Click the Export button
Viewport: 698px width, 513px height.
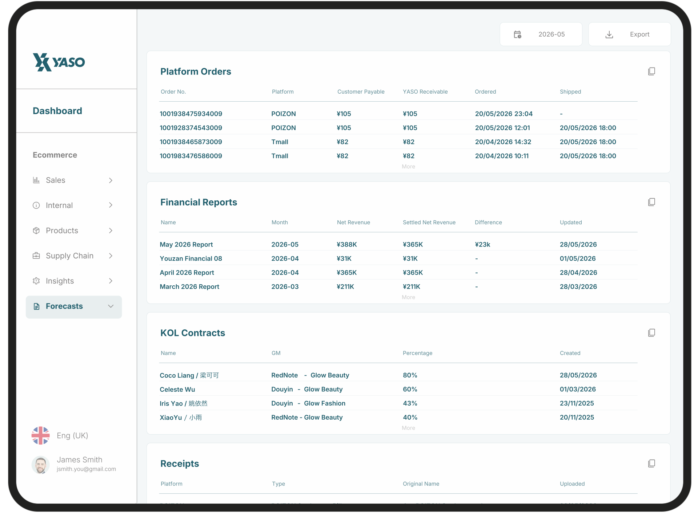click(629, 34)
